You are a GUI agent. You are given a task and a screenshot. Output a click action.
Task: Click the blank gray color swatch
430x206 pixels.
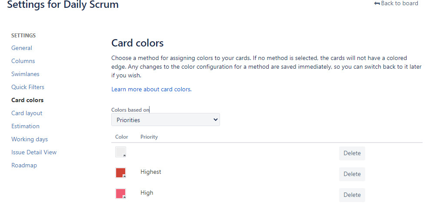click(120, 152)
